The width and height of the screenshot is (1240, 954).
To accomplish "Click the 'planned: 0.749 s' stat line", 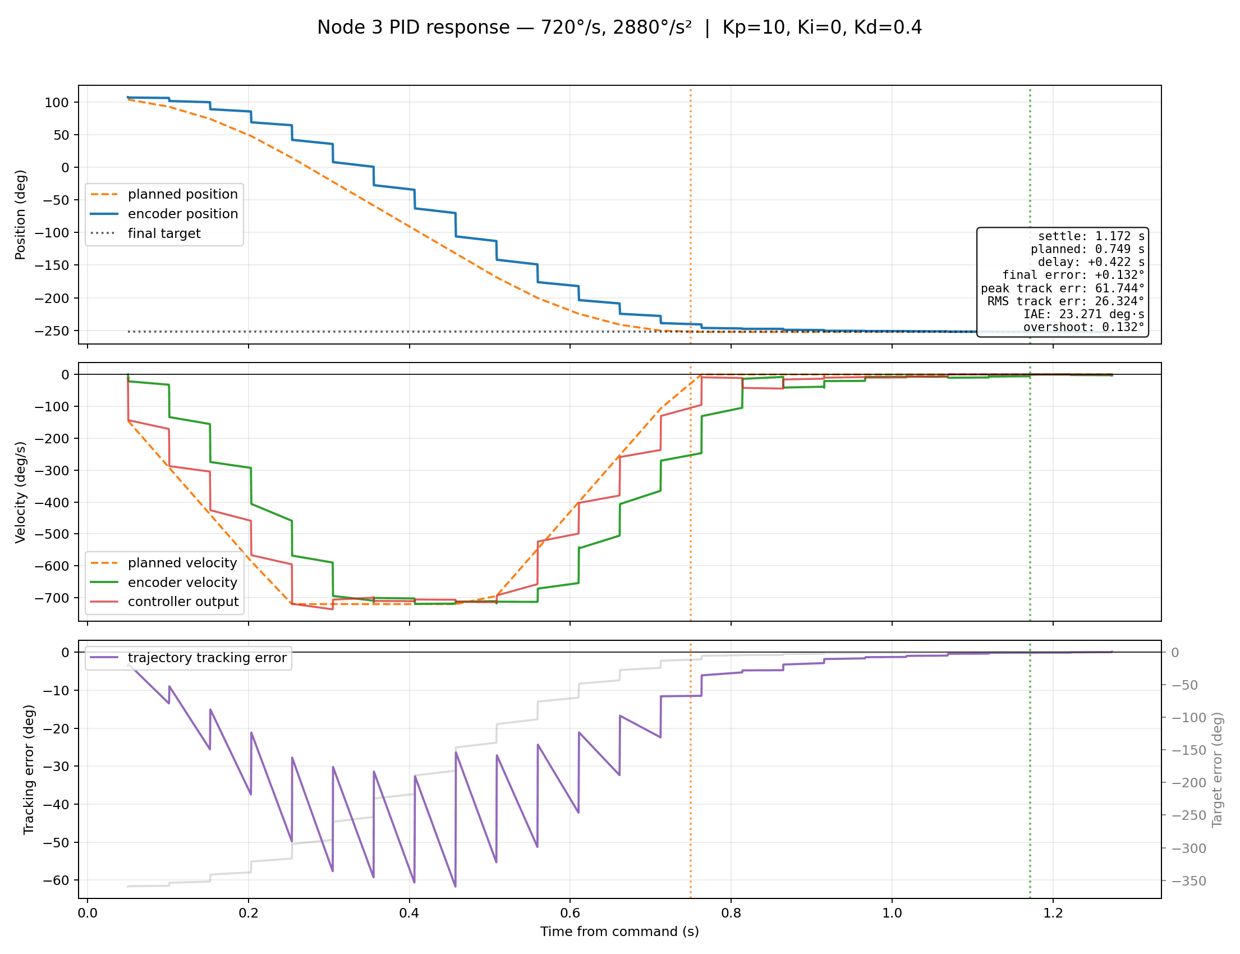I will (1088, 249).
